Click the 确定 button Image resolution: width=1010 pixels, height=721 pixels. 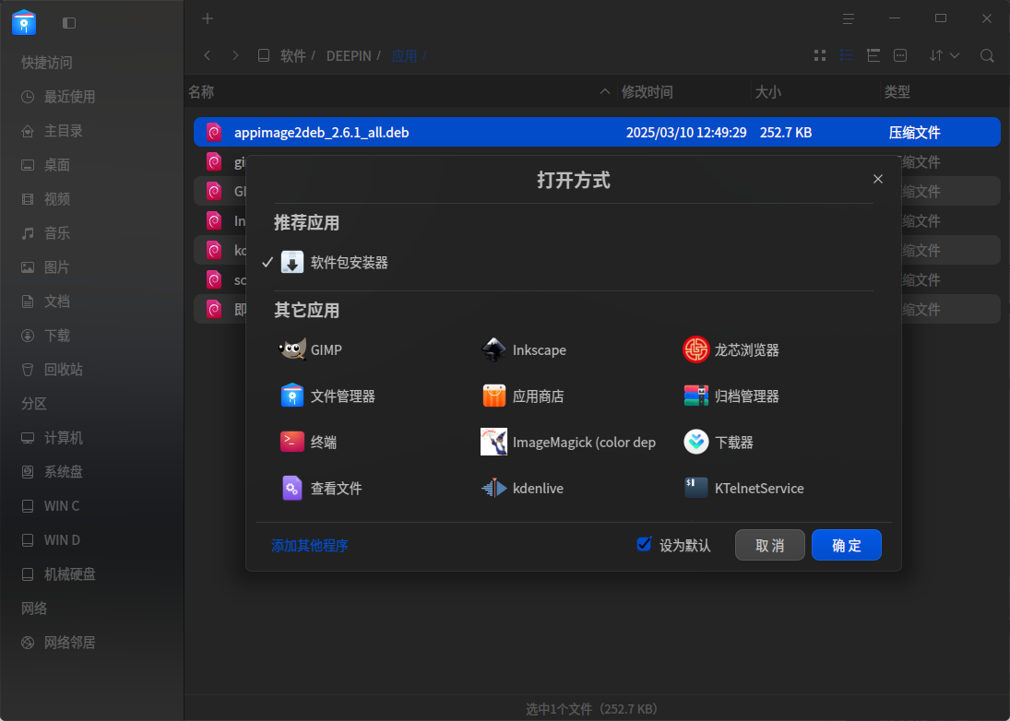coord(847,545)
